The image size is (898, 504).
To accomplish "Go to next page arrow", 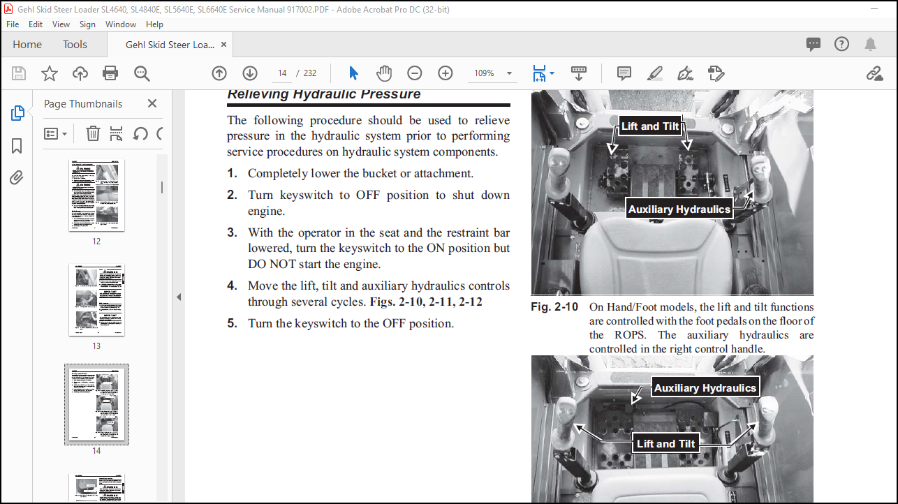I will (x=250, y=73).
